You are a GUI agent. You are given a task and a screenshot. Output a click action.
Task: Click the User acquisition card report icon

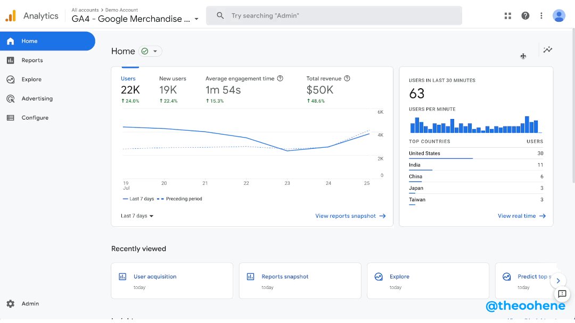[x=122, y=277]
